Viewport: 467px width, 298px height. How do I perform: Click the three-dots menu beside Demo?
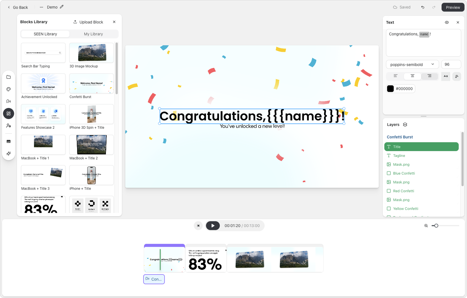[x=41, y=7]
